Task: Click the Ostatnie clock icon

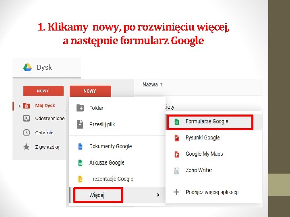Action: [26, 133]
